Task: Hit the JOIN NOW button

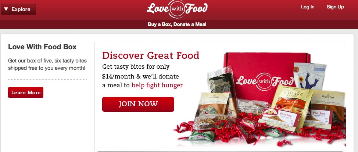Action: pyautogui.click(x=138, y=104)
